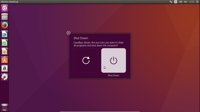
Task: Open the En keyboard layout indicator
Action: [176, 2]
